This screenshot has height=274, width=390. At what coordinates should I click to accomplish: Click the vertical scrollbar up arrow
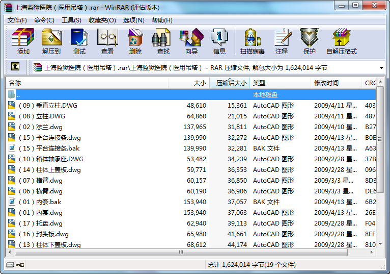click(x=380, y=82)
